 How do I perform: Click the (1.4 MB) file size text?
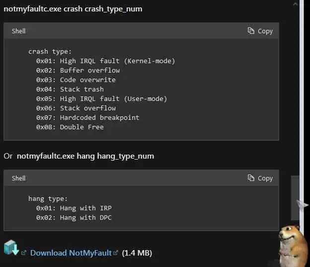click(x=137, y=253)
